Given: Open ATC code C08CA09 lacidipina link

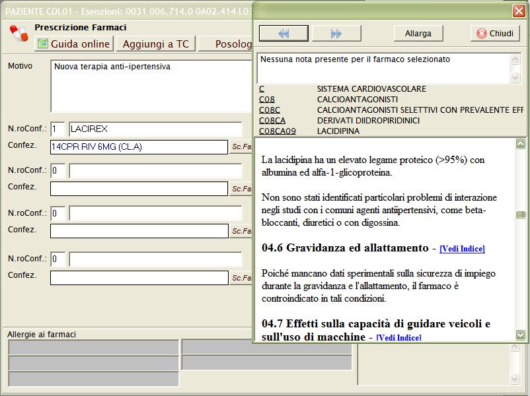Looking at the screenshot, I should (272, 131).
